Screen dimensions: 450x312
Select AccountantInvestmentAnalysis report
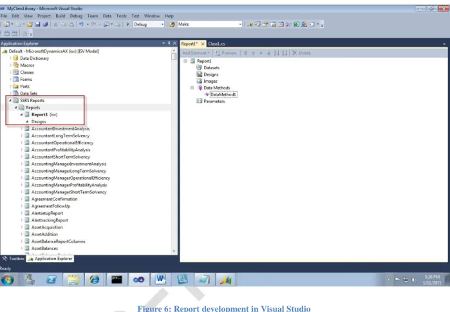click(61, 129)
